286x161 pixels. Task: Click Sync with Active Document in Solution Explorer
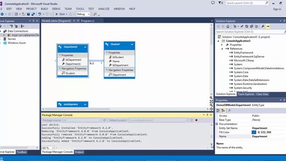[242, 26]
